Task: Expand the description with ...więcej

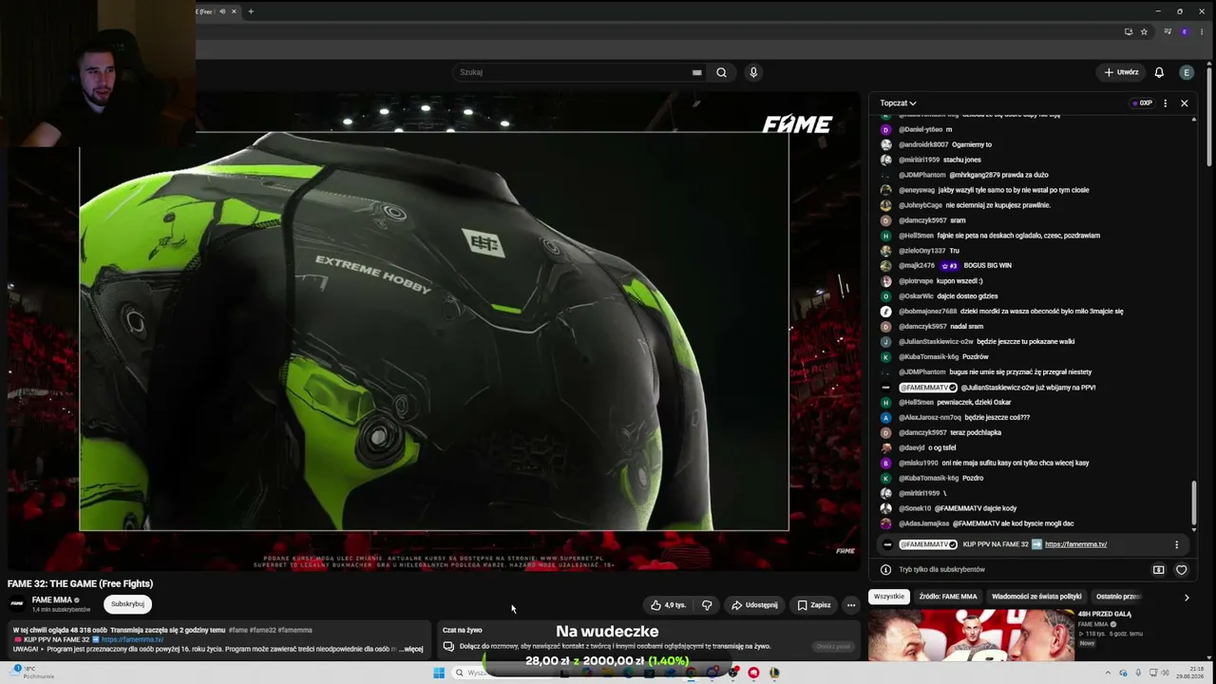Action: (x=411, y=649)
